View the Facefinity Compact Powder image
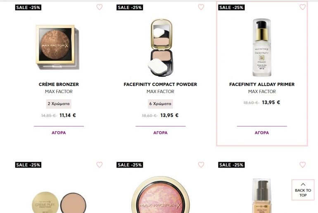The height and width of the screenshot is (213, 318). click(x=161, y=48)
